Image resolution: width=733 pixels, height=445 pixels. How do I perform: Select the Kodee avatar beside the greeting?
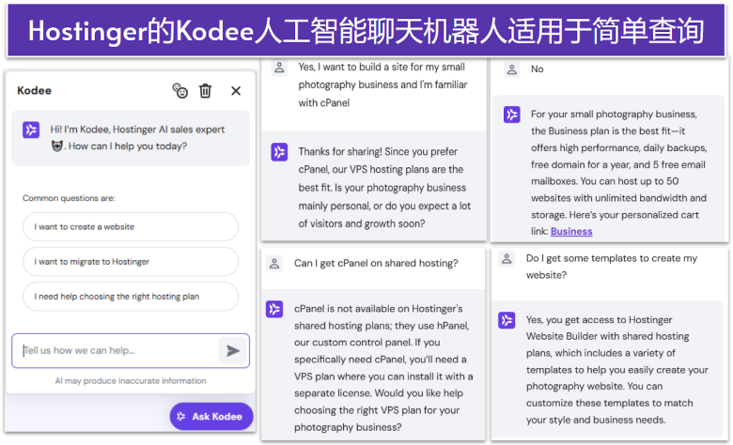[31, 130]
